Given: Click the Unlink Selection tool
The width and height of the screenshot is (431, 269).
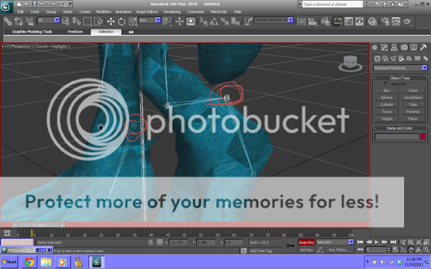Looking at the screenshot, I should [x=19, y=21].
